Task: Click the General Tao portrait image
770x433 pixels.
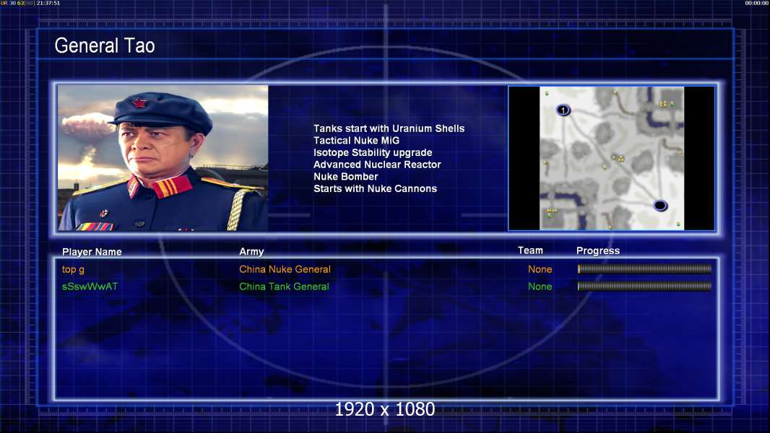Action: pos(163,158)
